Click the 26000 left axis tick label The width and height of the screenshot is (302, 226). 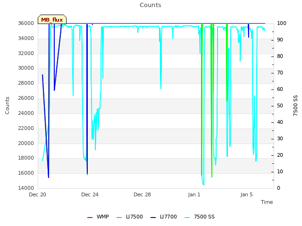click(26, 98)
